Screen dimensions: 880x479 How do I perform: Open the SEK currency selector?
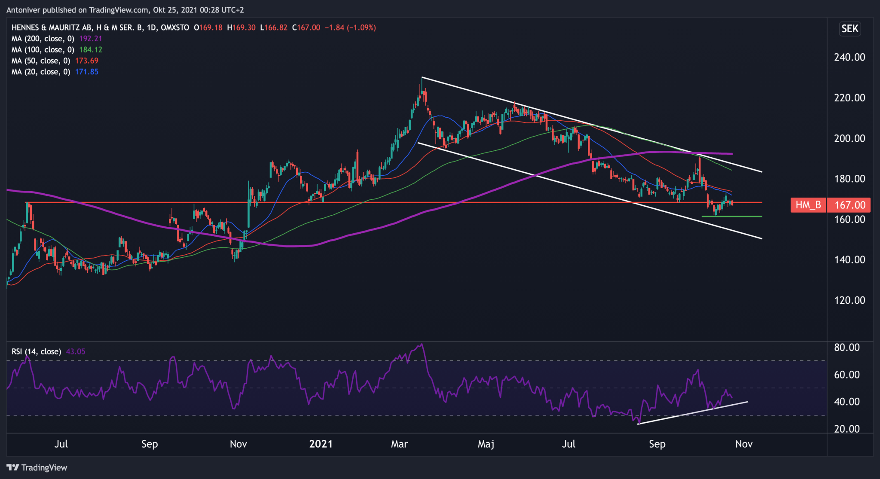click(849, 29)
